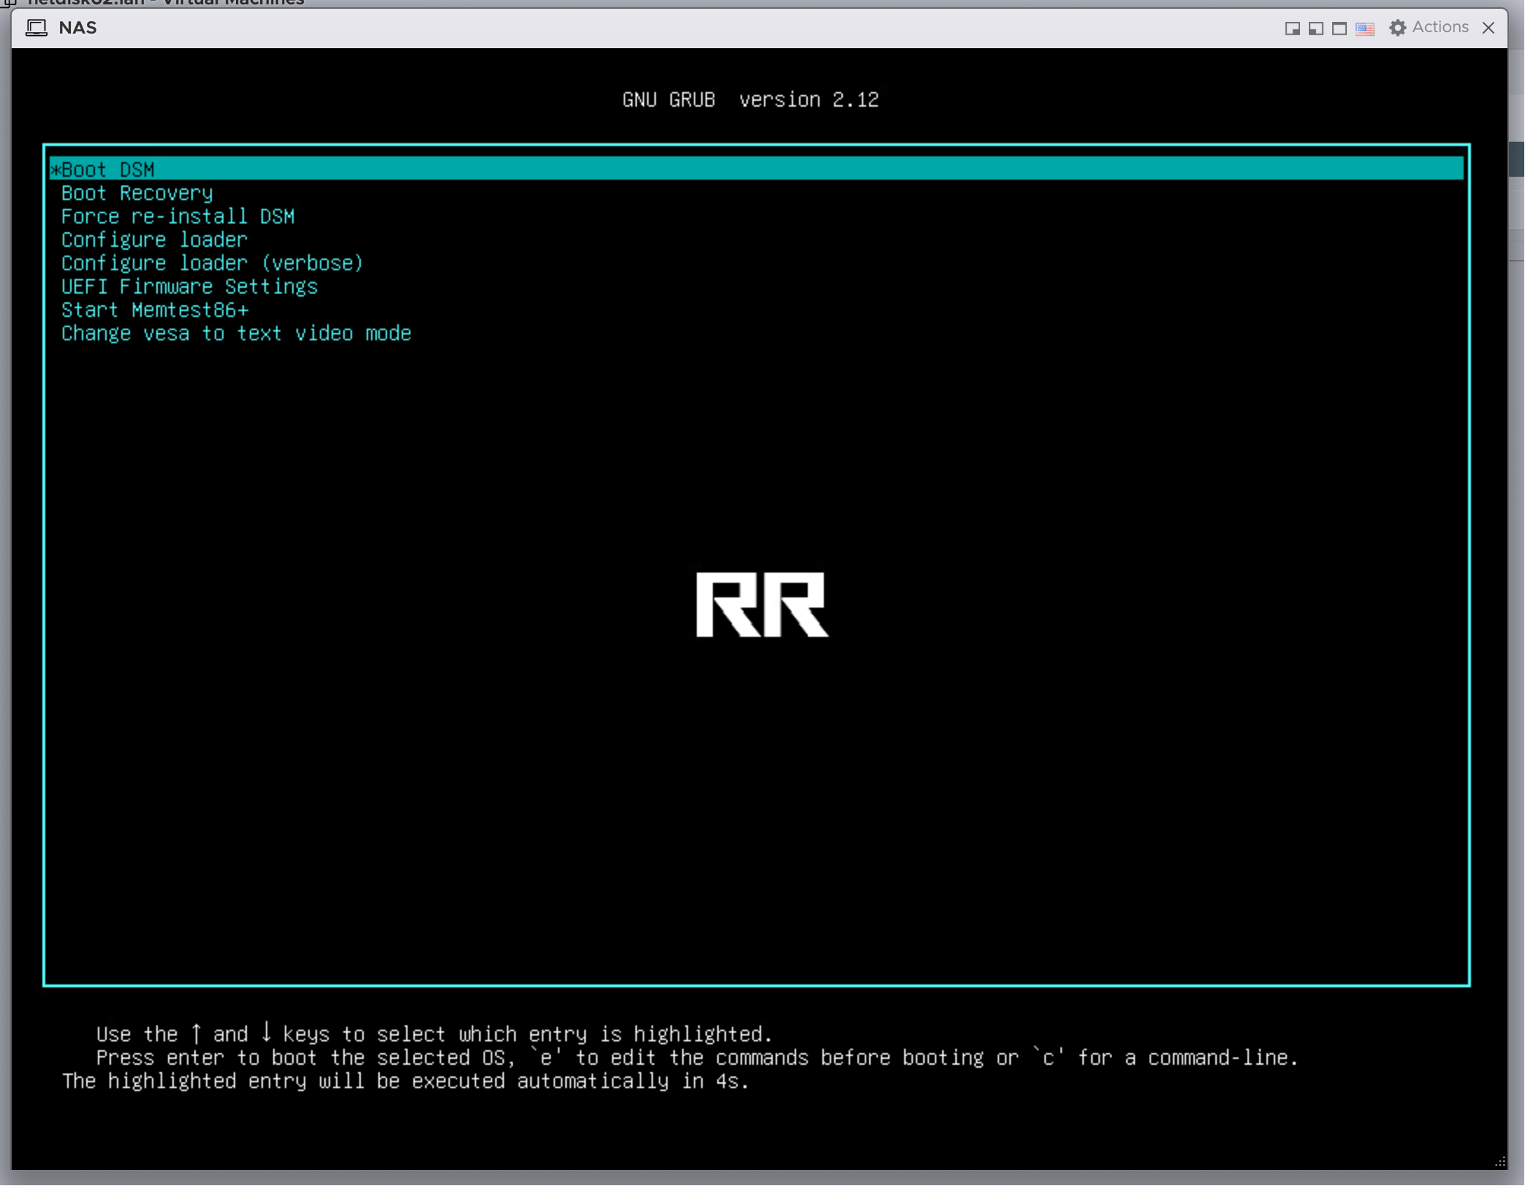Click the 'Press enter to boot' help line
The image size is (1525, 1186).
[697, 1058]
